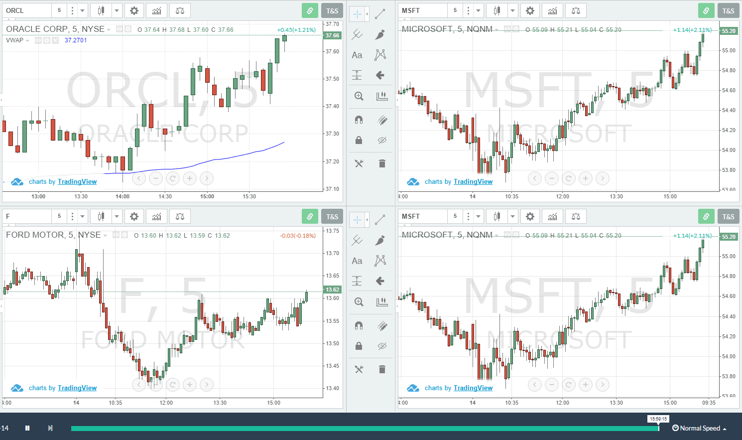Open the Text annotation tool (Aa)
This screenshot has width=742, height=440.
point(357,55)
